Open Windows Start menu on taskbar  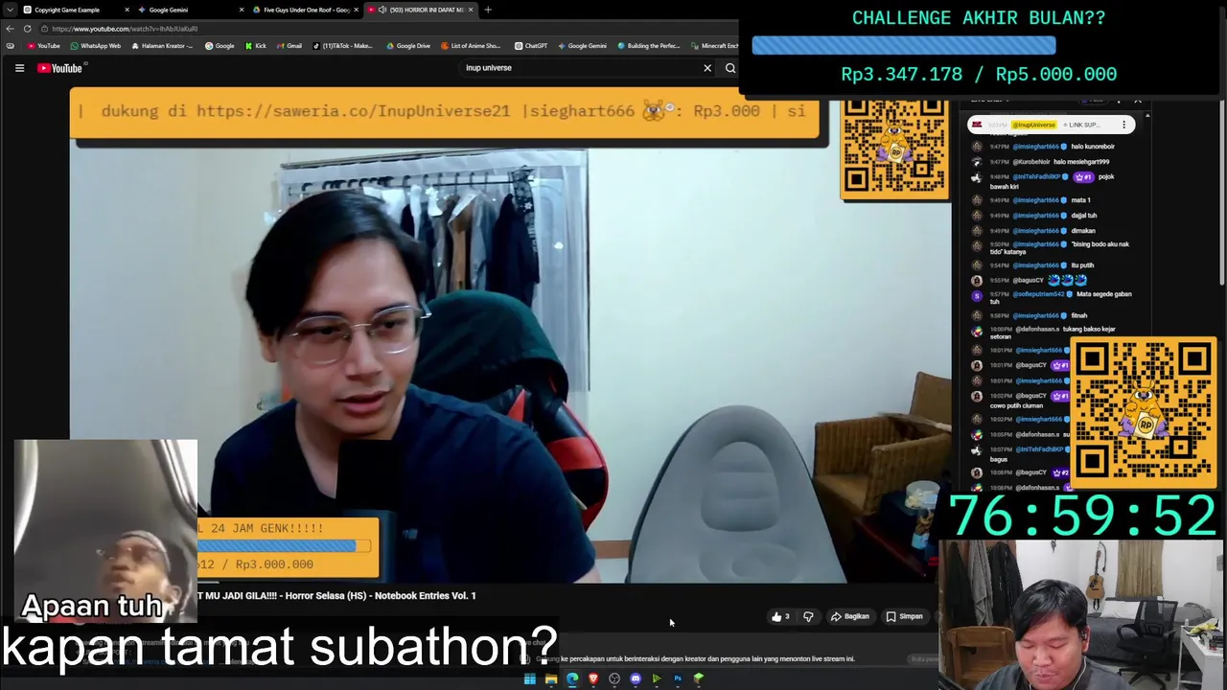click(x=530, y=678)
